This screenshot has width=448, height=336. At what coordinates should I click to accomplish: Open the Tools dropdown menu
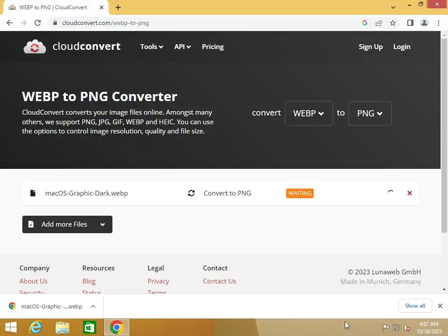tap(151, 46)
